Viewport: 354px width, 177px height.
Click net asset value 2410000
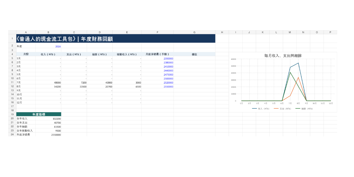(158, 67)
